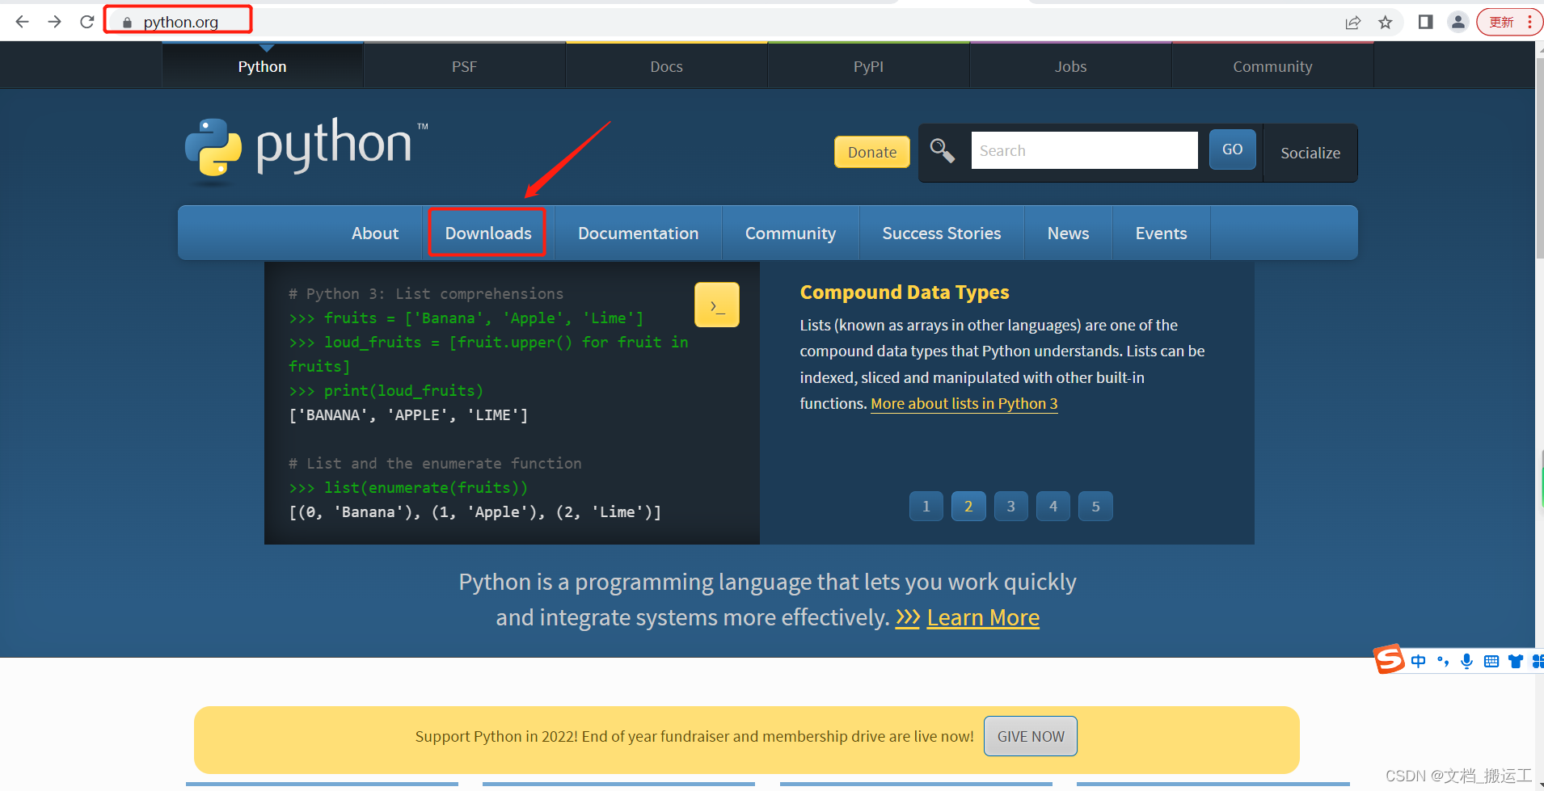Go forward with the browser forward arrow
This screenshot has height=791, width=1544.
click(x=55, y=22)
